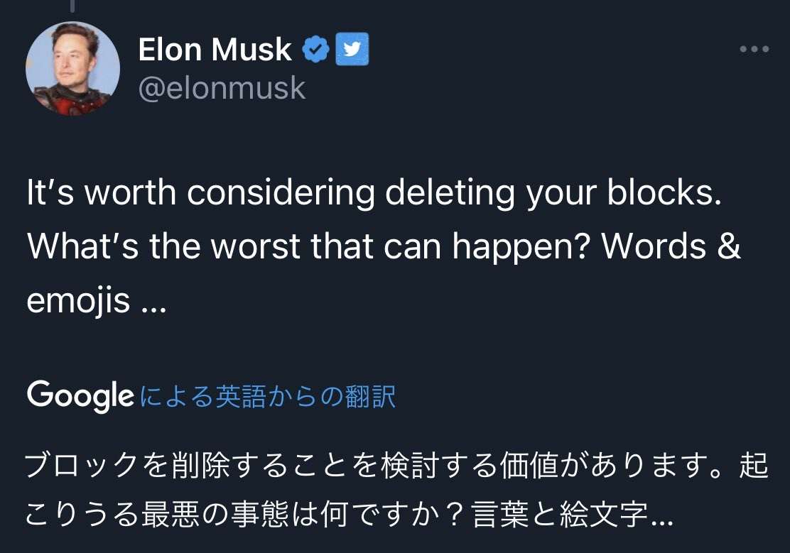Open the @elonmusk handle link
The image size is (790, 553).
pyautogui.click(x=222, y=89)
